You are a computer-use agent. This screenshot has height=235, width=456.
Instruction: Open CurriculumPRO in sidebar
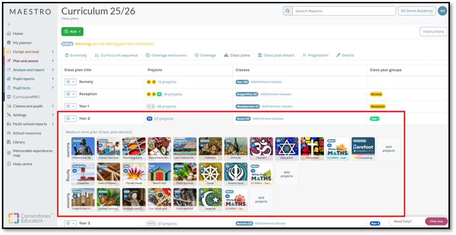pyautogui.click(x=26, y=97)
